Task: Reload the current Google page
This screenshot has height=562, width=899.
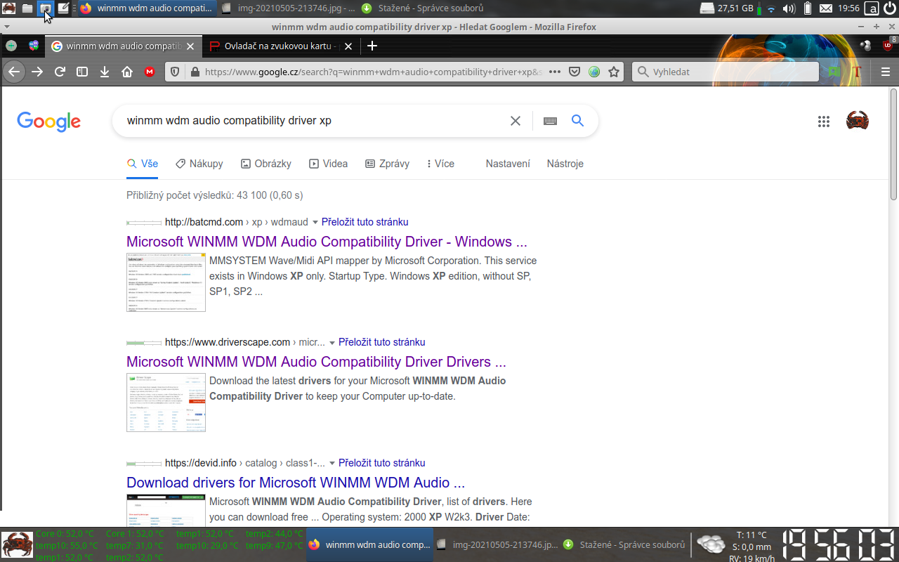Action: (60, 72)
